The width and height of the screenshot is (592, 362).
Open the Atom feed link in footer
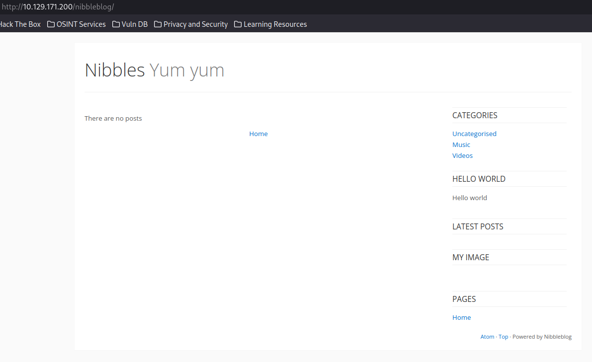pyautogui.click(x=487, y=337)
